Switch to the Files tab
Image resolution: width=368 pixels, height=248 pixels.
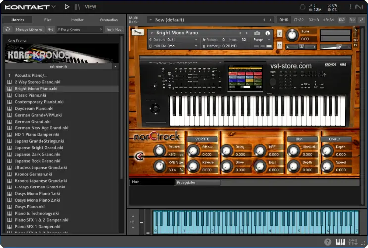48,20
